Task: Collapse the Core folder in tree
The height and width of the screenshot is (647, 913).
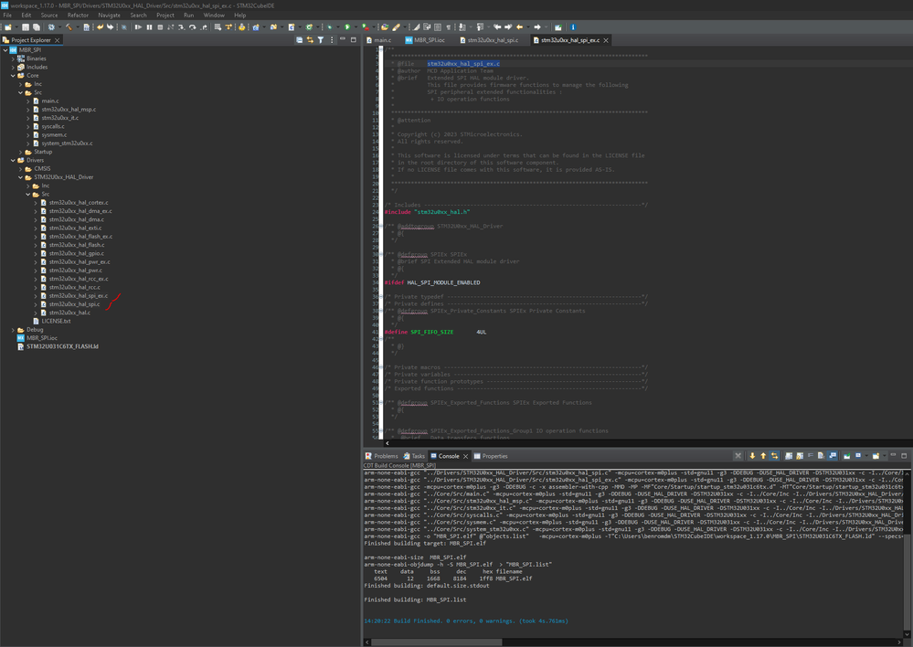Action: tap(14, 76)
